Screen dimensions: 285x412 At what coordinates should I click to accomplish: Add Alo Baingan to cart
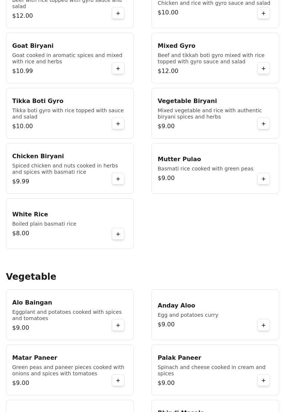pyautogui.click(x=118, y=325)
